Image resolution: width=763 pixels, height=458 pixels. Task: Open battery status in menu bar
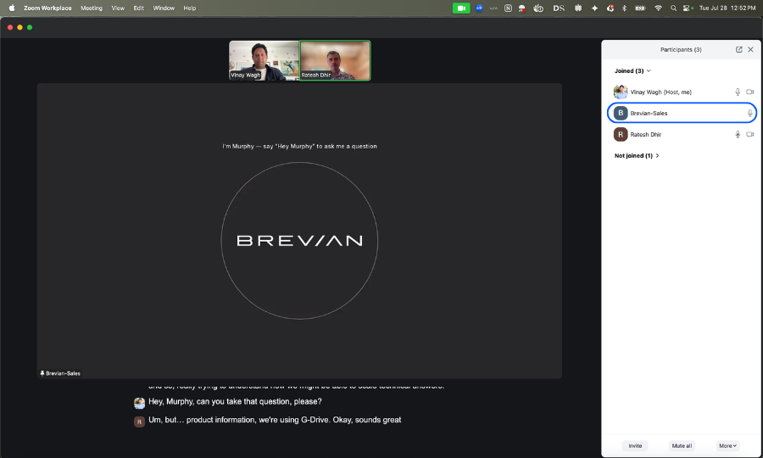pyautogui.click(x=640, y=8)
